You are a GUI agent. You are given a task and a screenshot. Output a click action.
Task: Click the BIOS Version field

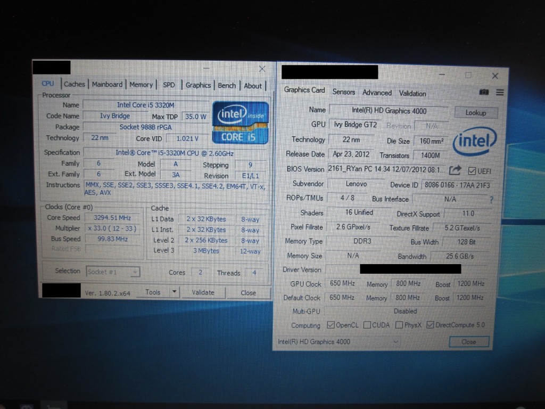point(386,169)
